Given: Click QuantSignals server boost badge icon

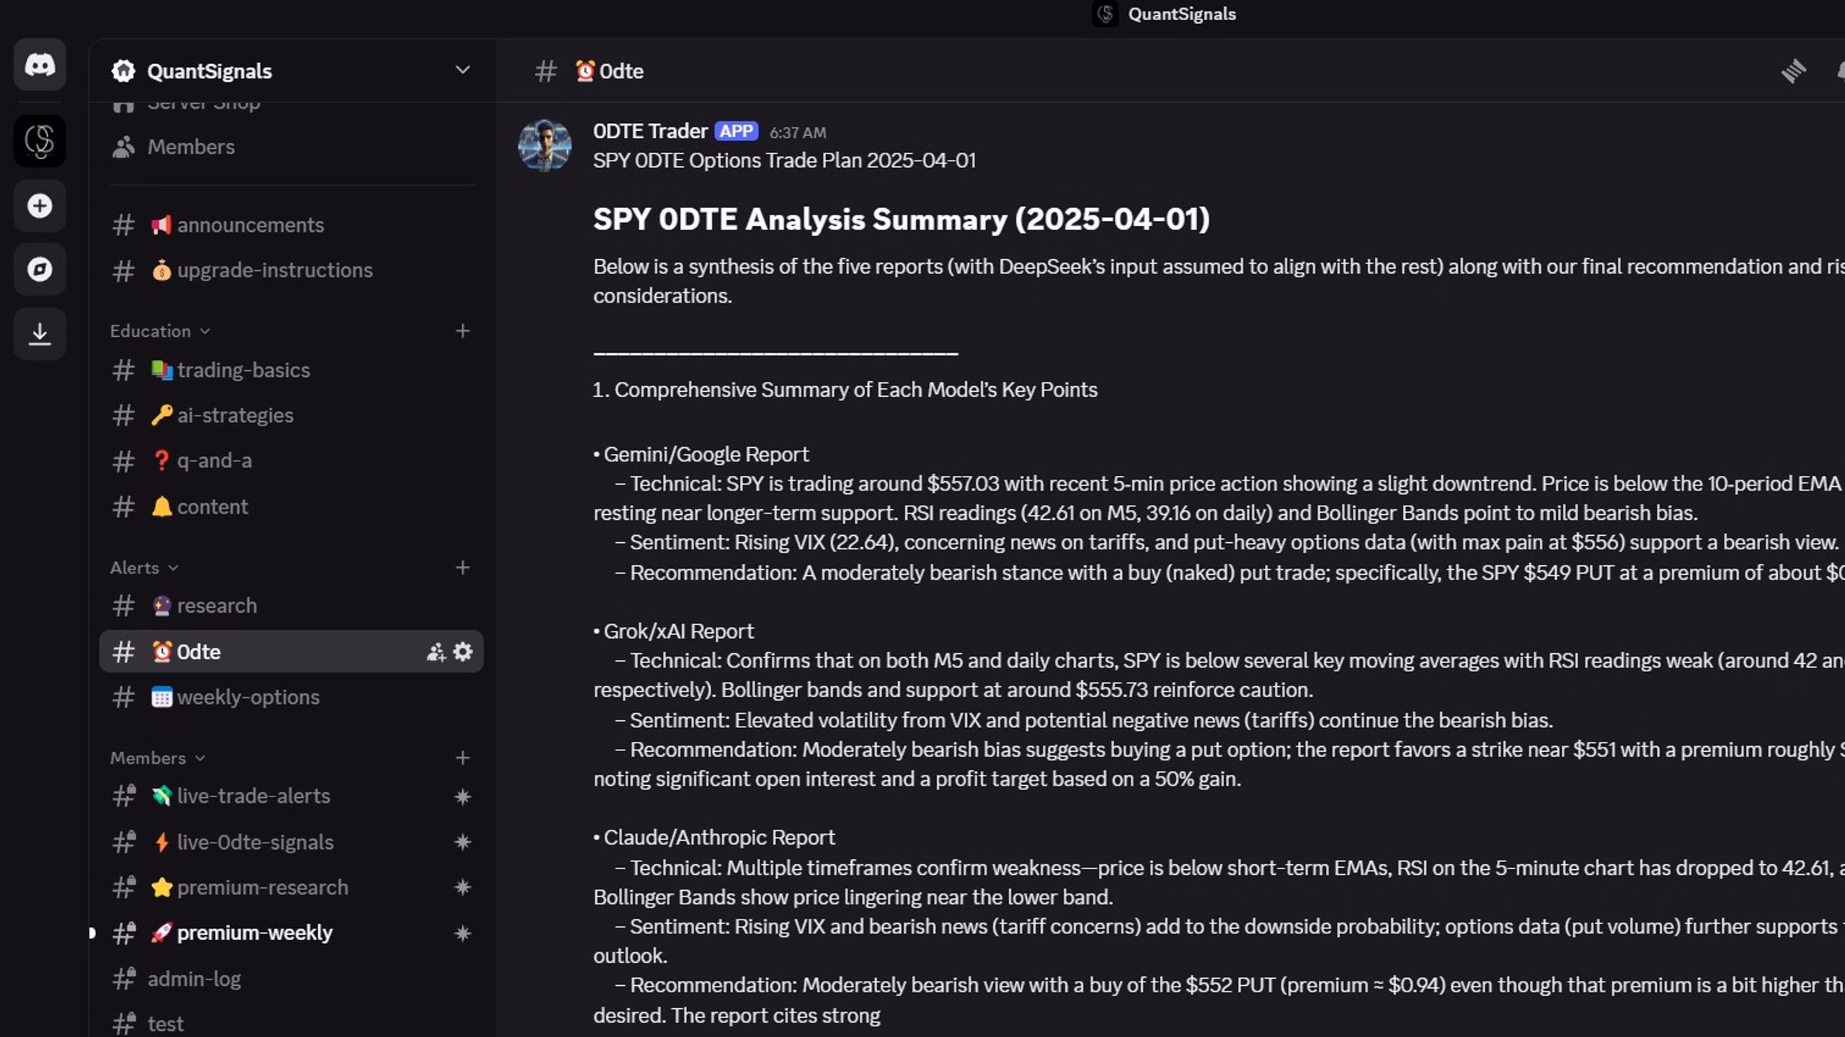Looking at the screenshot, I should [123, 71].
